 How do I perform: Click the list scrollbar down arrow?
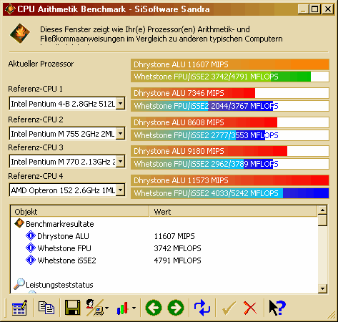pyautogui.click(x=322, y=288)
